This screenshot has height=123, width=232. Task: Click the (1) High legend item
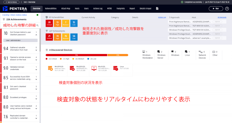point(64,59)
